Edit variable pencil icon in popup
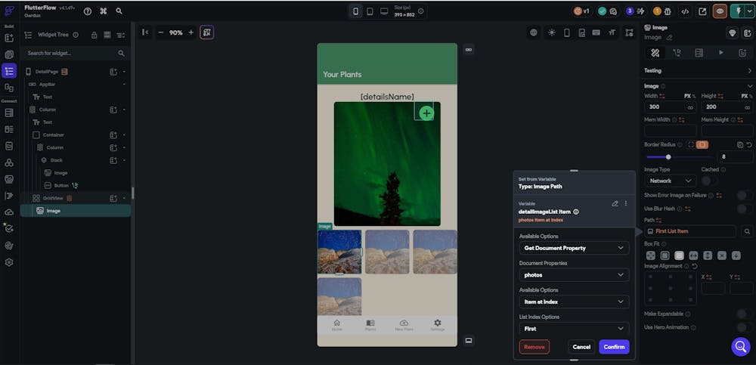This screenshot has height=365, width=756. (615, 203)
